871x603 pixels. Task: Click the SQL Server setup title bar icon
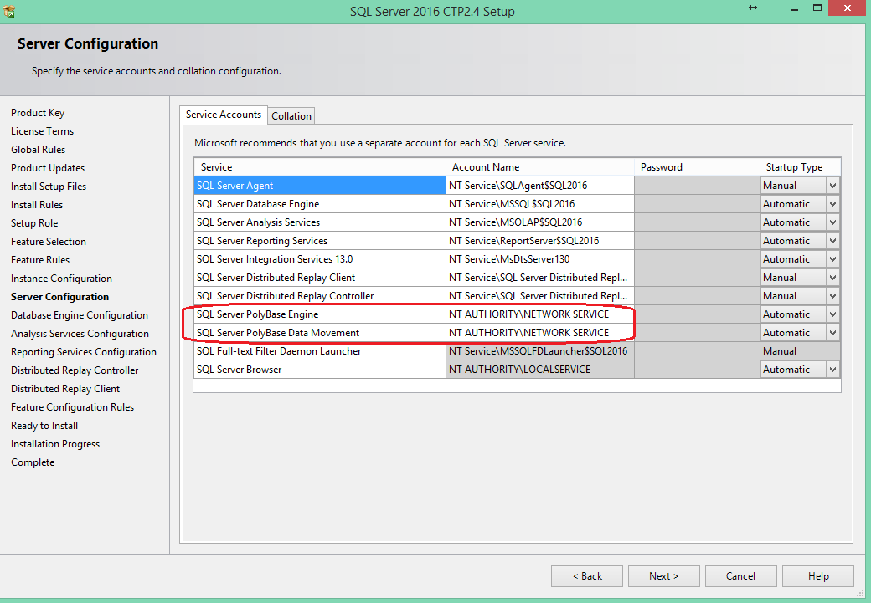tap(9, 11)
